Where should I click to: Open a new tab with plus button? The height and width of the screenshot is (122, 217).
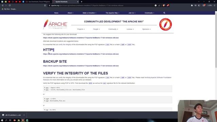click(x=81, y=2)
